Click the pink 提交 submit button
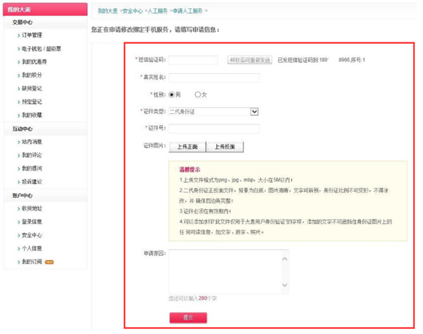The height and width of the screenshot is (334, 423). pyautogui.click(x=189, y=317)
